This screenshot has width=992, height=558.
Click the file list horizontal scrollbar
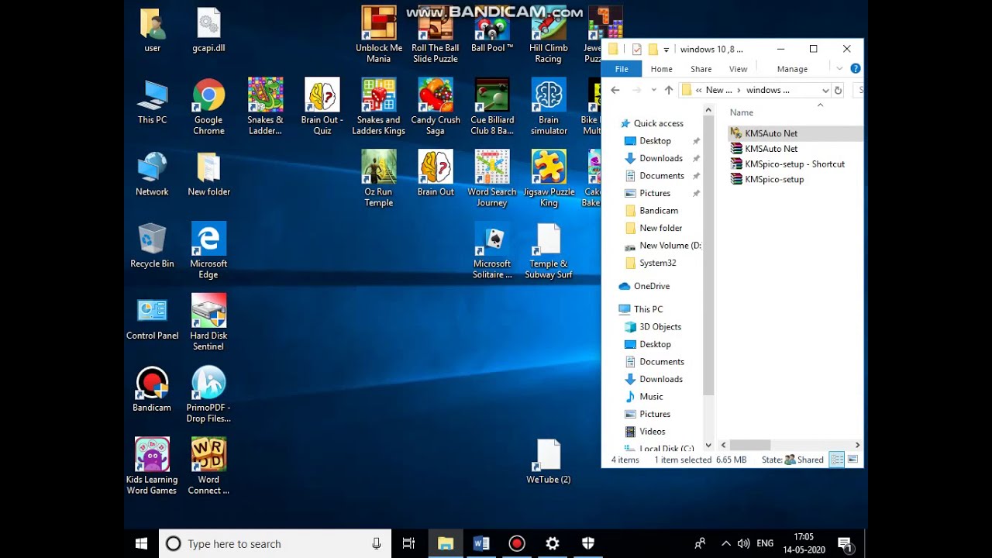click(x=749, y=445)
